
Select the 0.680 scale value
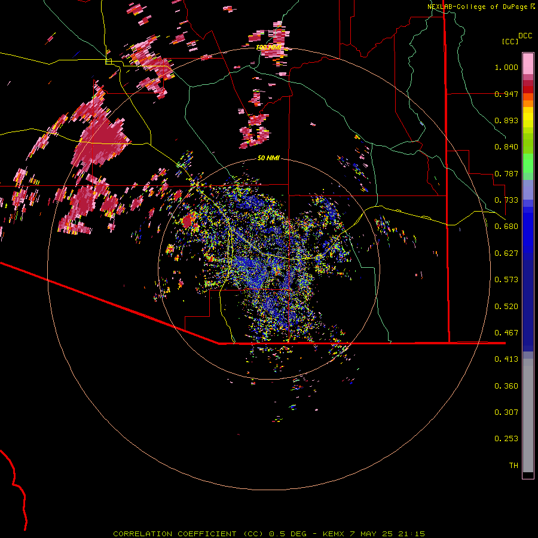[x=506, y=227]
